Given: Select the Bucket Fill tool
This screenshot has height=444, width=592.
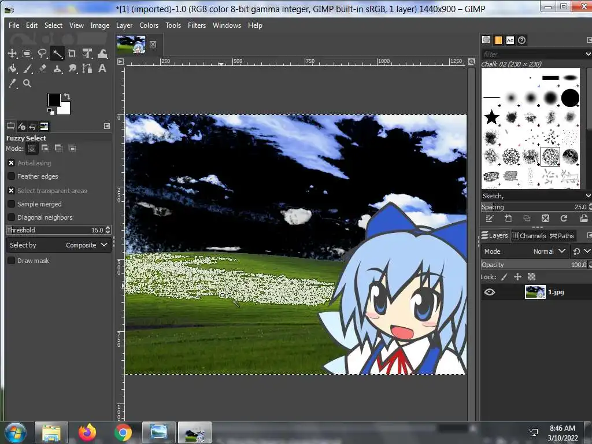Looking at the screenshot, I should point(12,68).
